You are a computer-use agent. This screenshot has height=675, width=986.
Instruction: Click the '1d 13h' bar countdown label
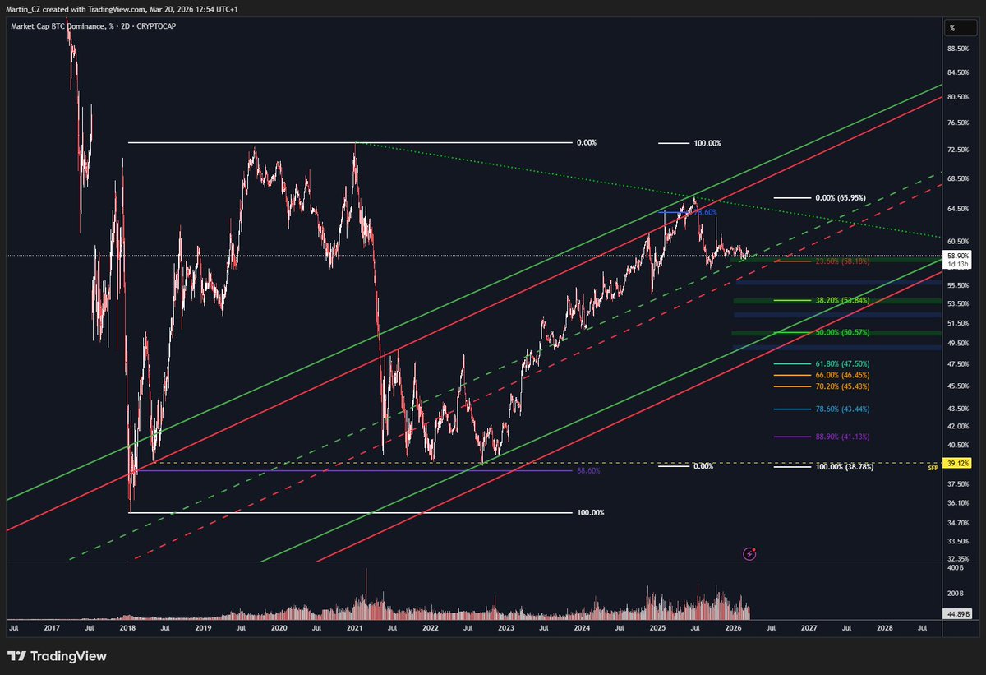(958, 264)
